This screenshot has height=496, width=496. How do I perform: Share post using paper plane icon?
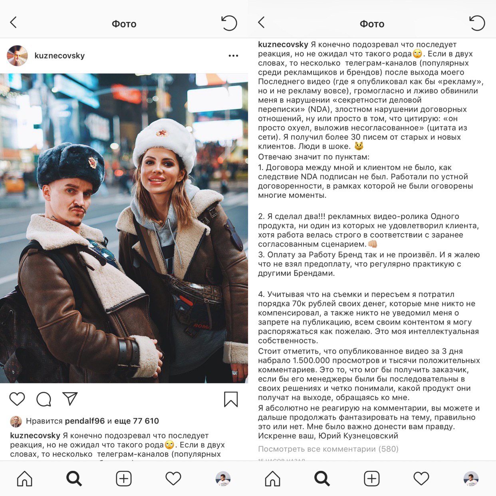70,398
